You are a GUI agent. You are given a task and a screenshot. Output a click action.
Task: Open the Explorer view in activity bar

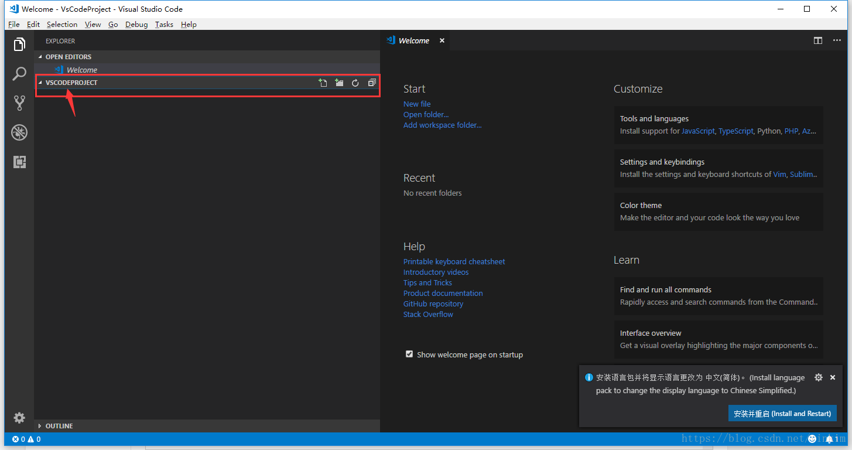[19, 45]
